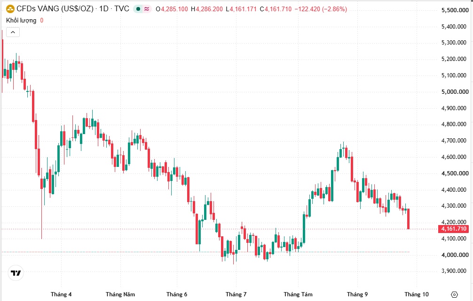Click the price change −122.420 (−2.86%)
The image size is (473, 301).
(321, 9)
